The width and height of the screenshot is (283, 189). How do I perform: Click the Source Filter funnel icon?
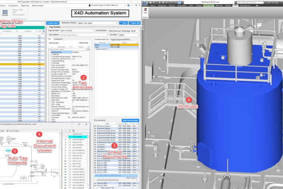(7, 131)
